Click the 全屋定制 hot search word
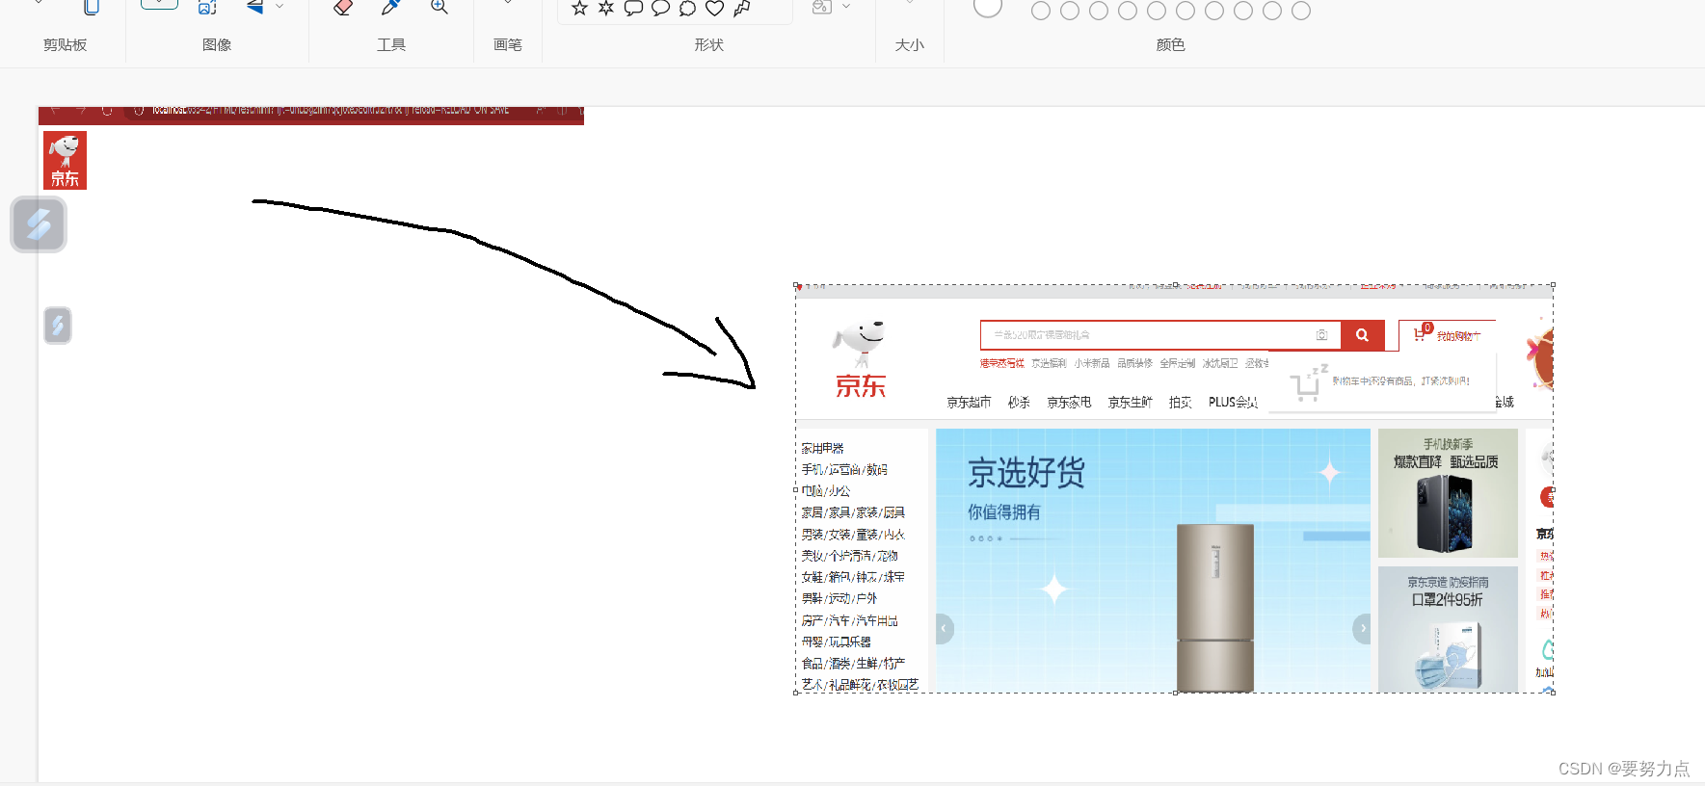Image resolution: width=1705 pixels, height=786 pixels. 1177,363
